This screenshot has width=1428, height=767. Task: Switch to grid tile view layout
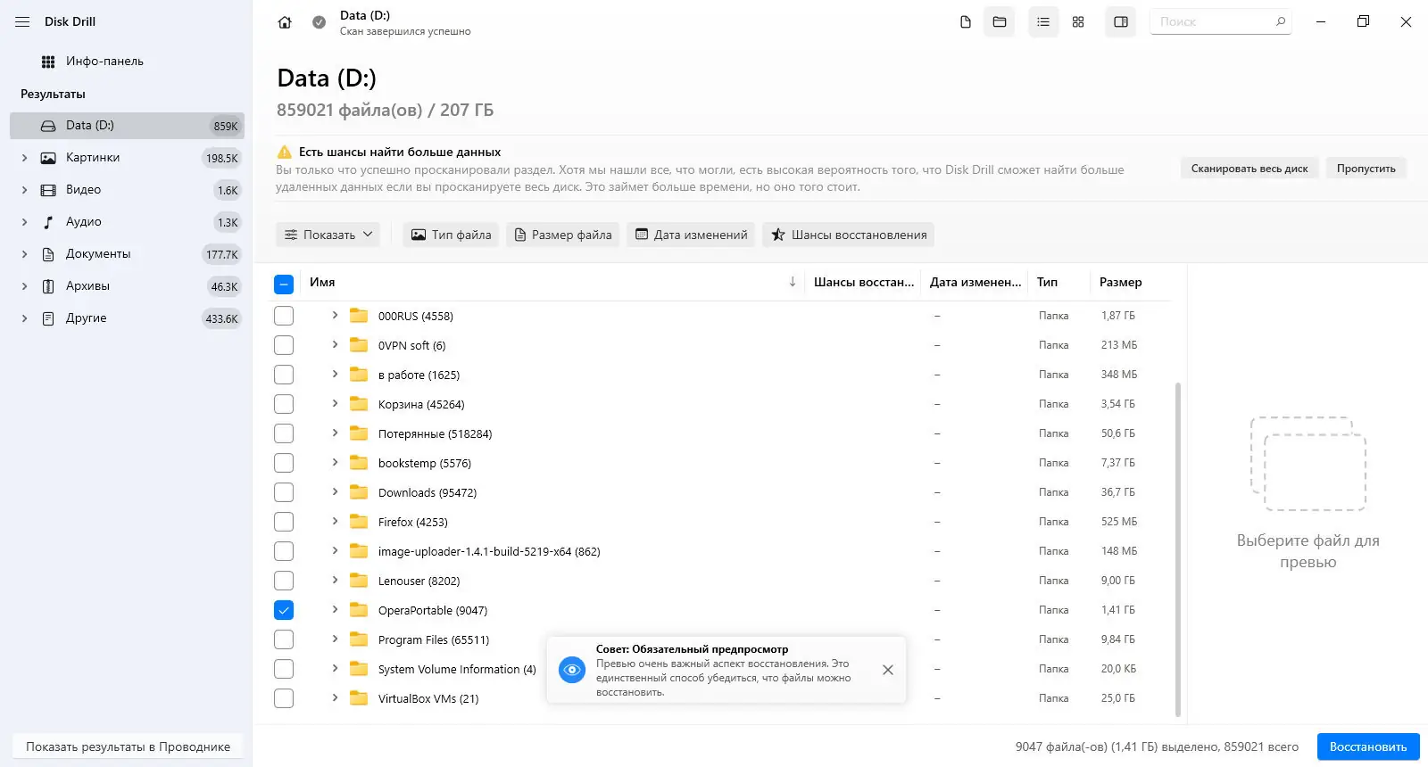point(1078,22)
